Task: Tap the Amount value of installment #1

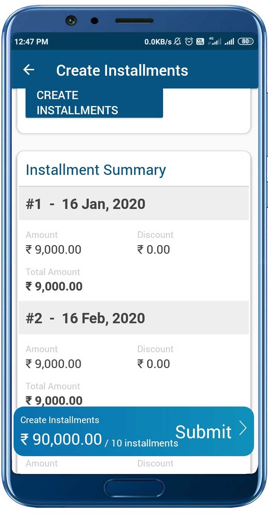Action: (53, 249)
